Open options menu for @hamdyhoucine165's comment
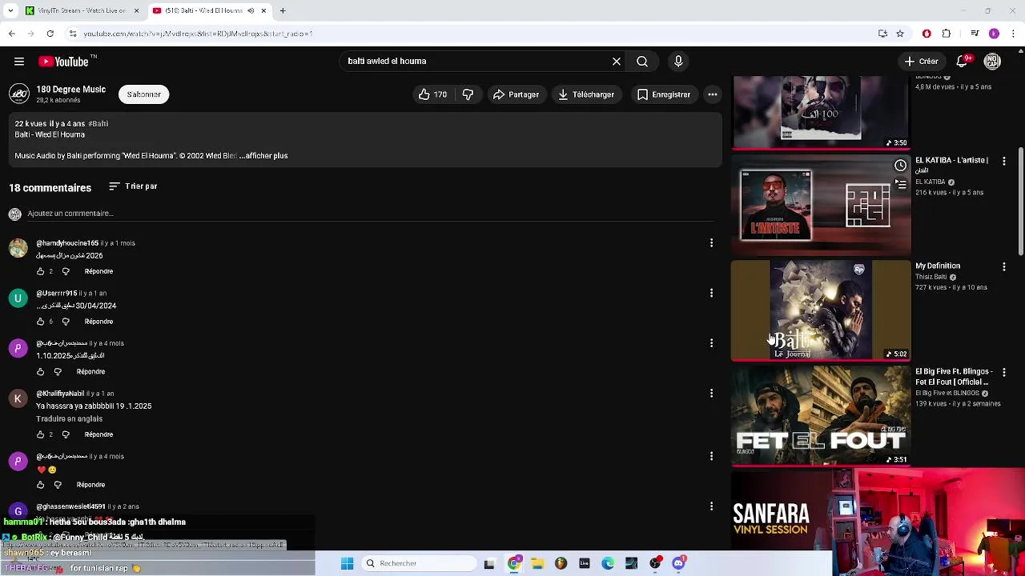The height and width of the screenshot is (576, 1025). [x=711, y=243]
